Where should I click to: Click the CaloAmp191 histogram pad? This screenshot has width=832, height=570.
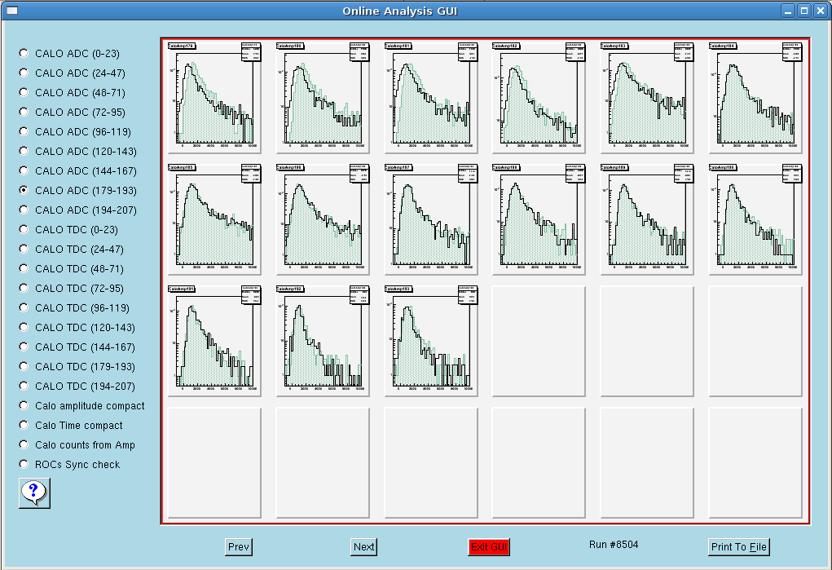point(214,341)
